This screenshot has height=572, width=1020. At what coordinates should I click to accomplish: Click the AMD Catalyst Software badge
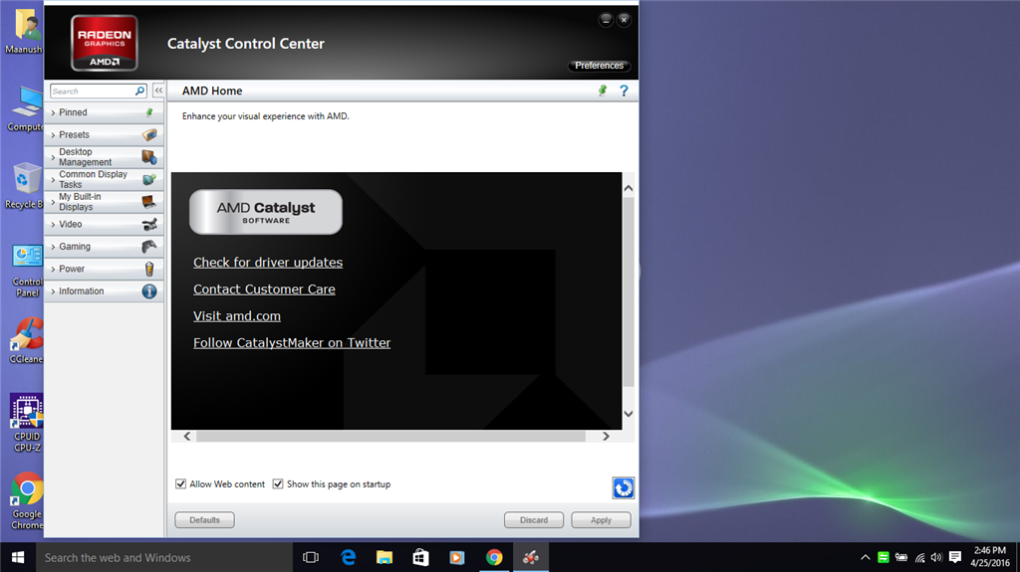pyautogui.click(x=265, y=212)
